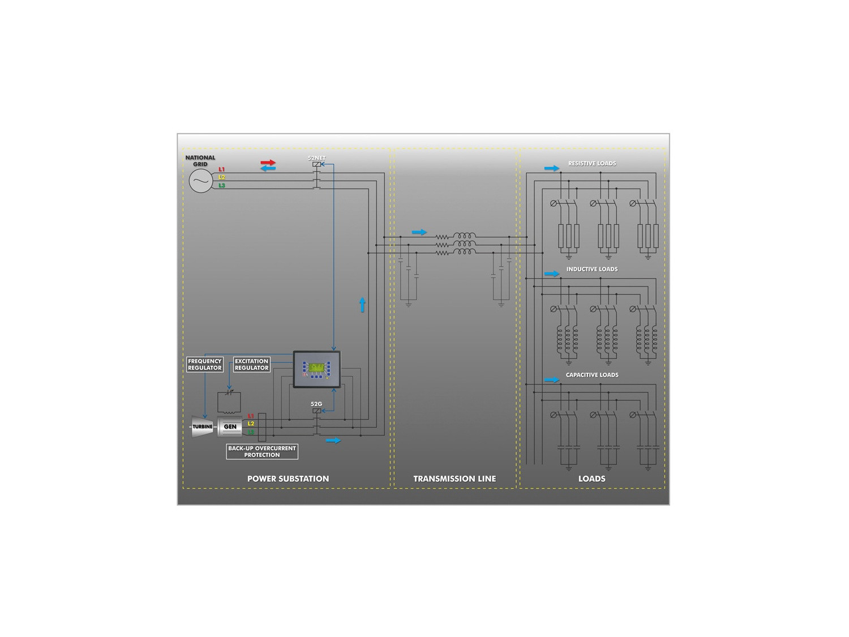Screen dimensions: 849x637
Task: Toggle the rightmost inductive load switch
Action: point(644,309)
